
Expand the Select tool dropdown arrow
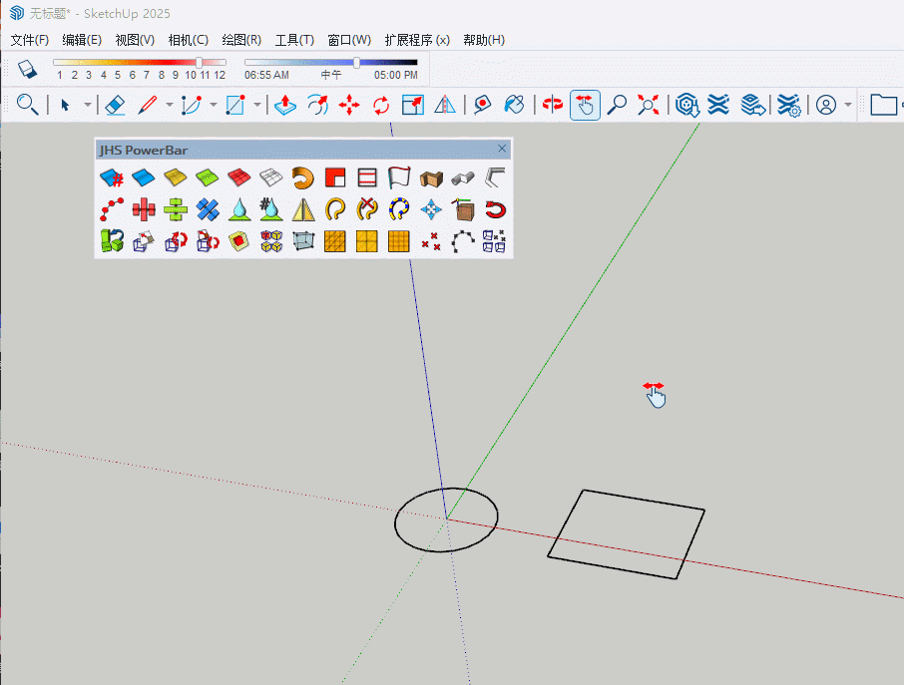pyautogui.click(x=87, y=105)
